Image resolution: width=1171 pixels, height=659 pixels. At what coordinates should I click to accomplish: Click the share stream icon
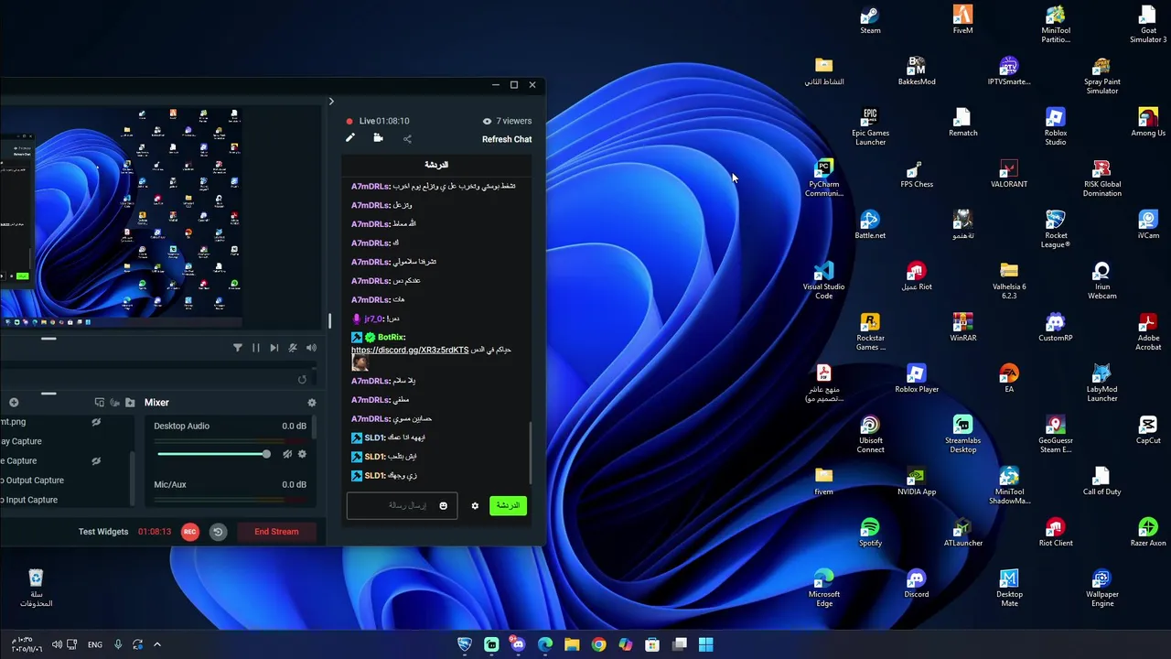coord(407,139)
